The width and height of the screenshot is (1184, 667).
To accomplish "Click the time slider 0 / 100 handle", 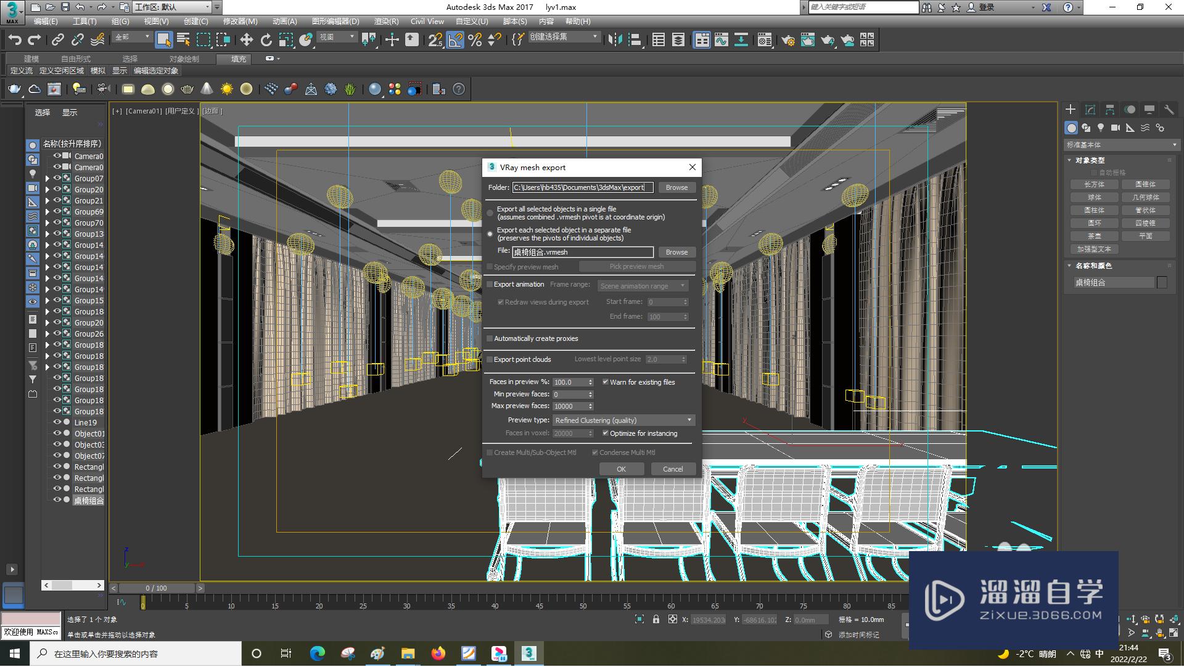I will point(156,588).
